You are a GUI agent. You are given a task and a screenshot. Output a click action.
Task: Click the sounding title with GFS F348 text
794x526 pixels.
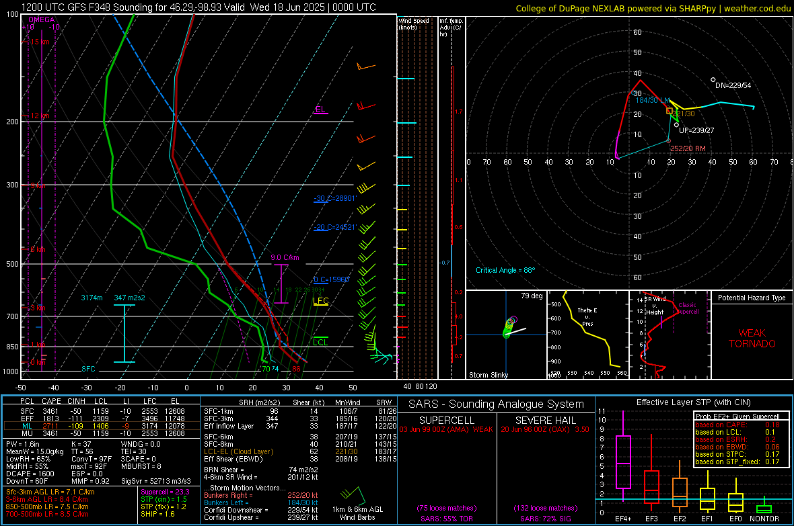199,7
